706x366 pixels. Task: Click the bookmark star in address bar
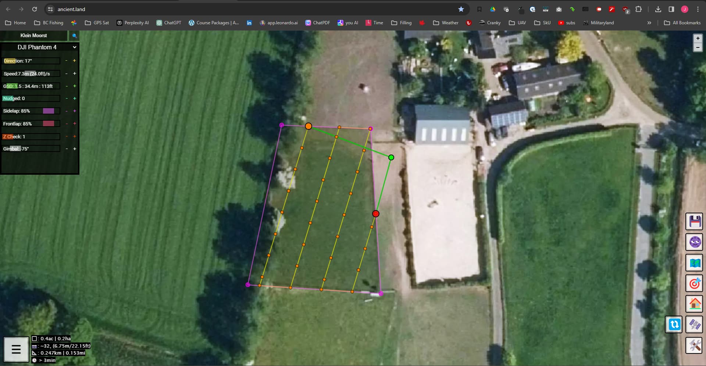(x=461, y=9)
